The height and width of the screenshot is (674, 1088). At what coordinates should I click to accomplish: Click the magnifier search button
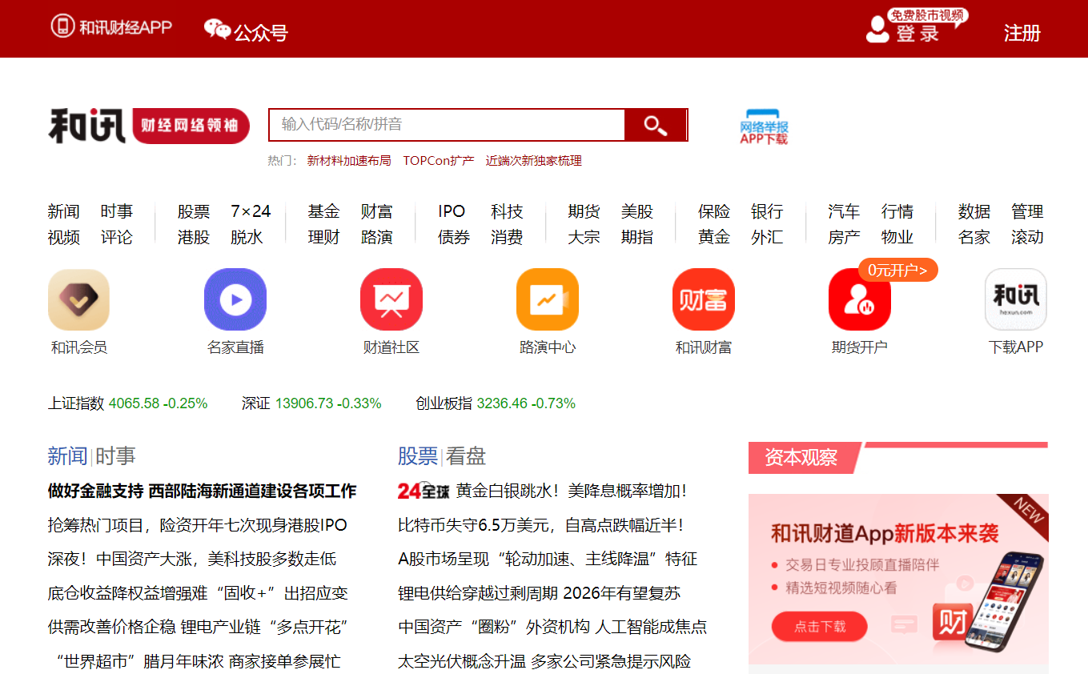pyautogui.click(x=655, y=125)
